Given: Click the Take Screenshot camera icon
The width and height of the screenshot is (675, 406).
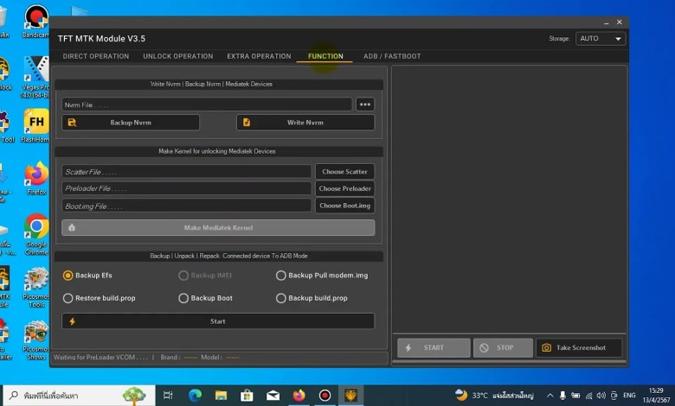Looking at the screenshot, I should tap(546, 348).
